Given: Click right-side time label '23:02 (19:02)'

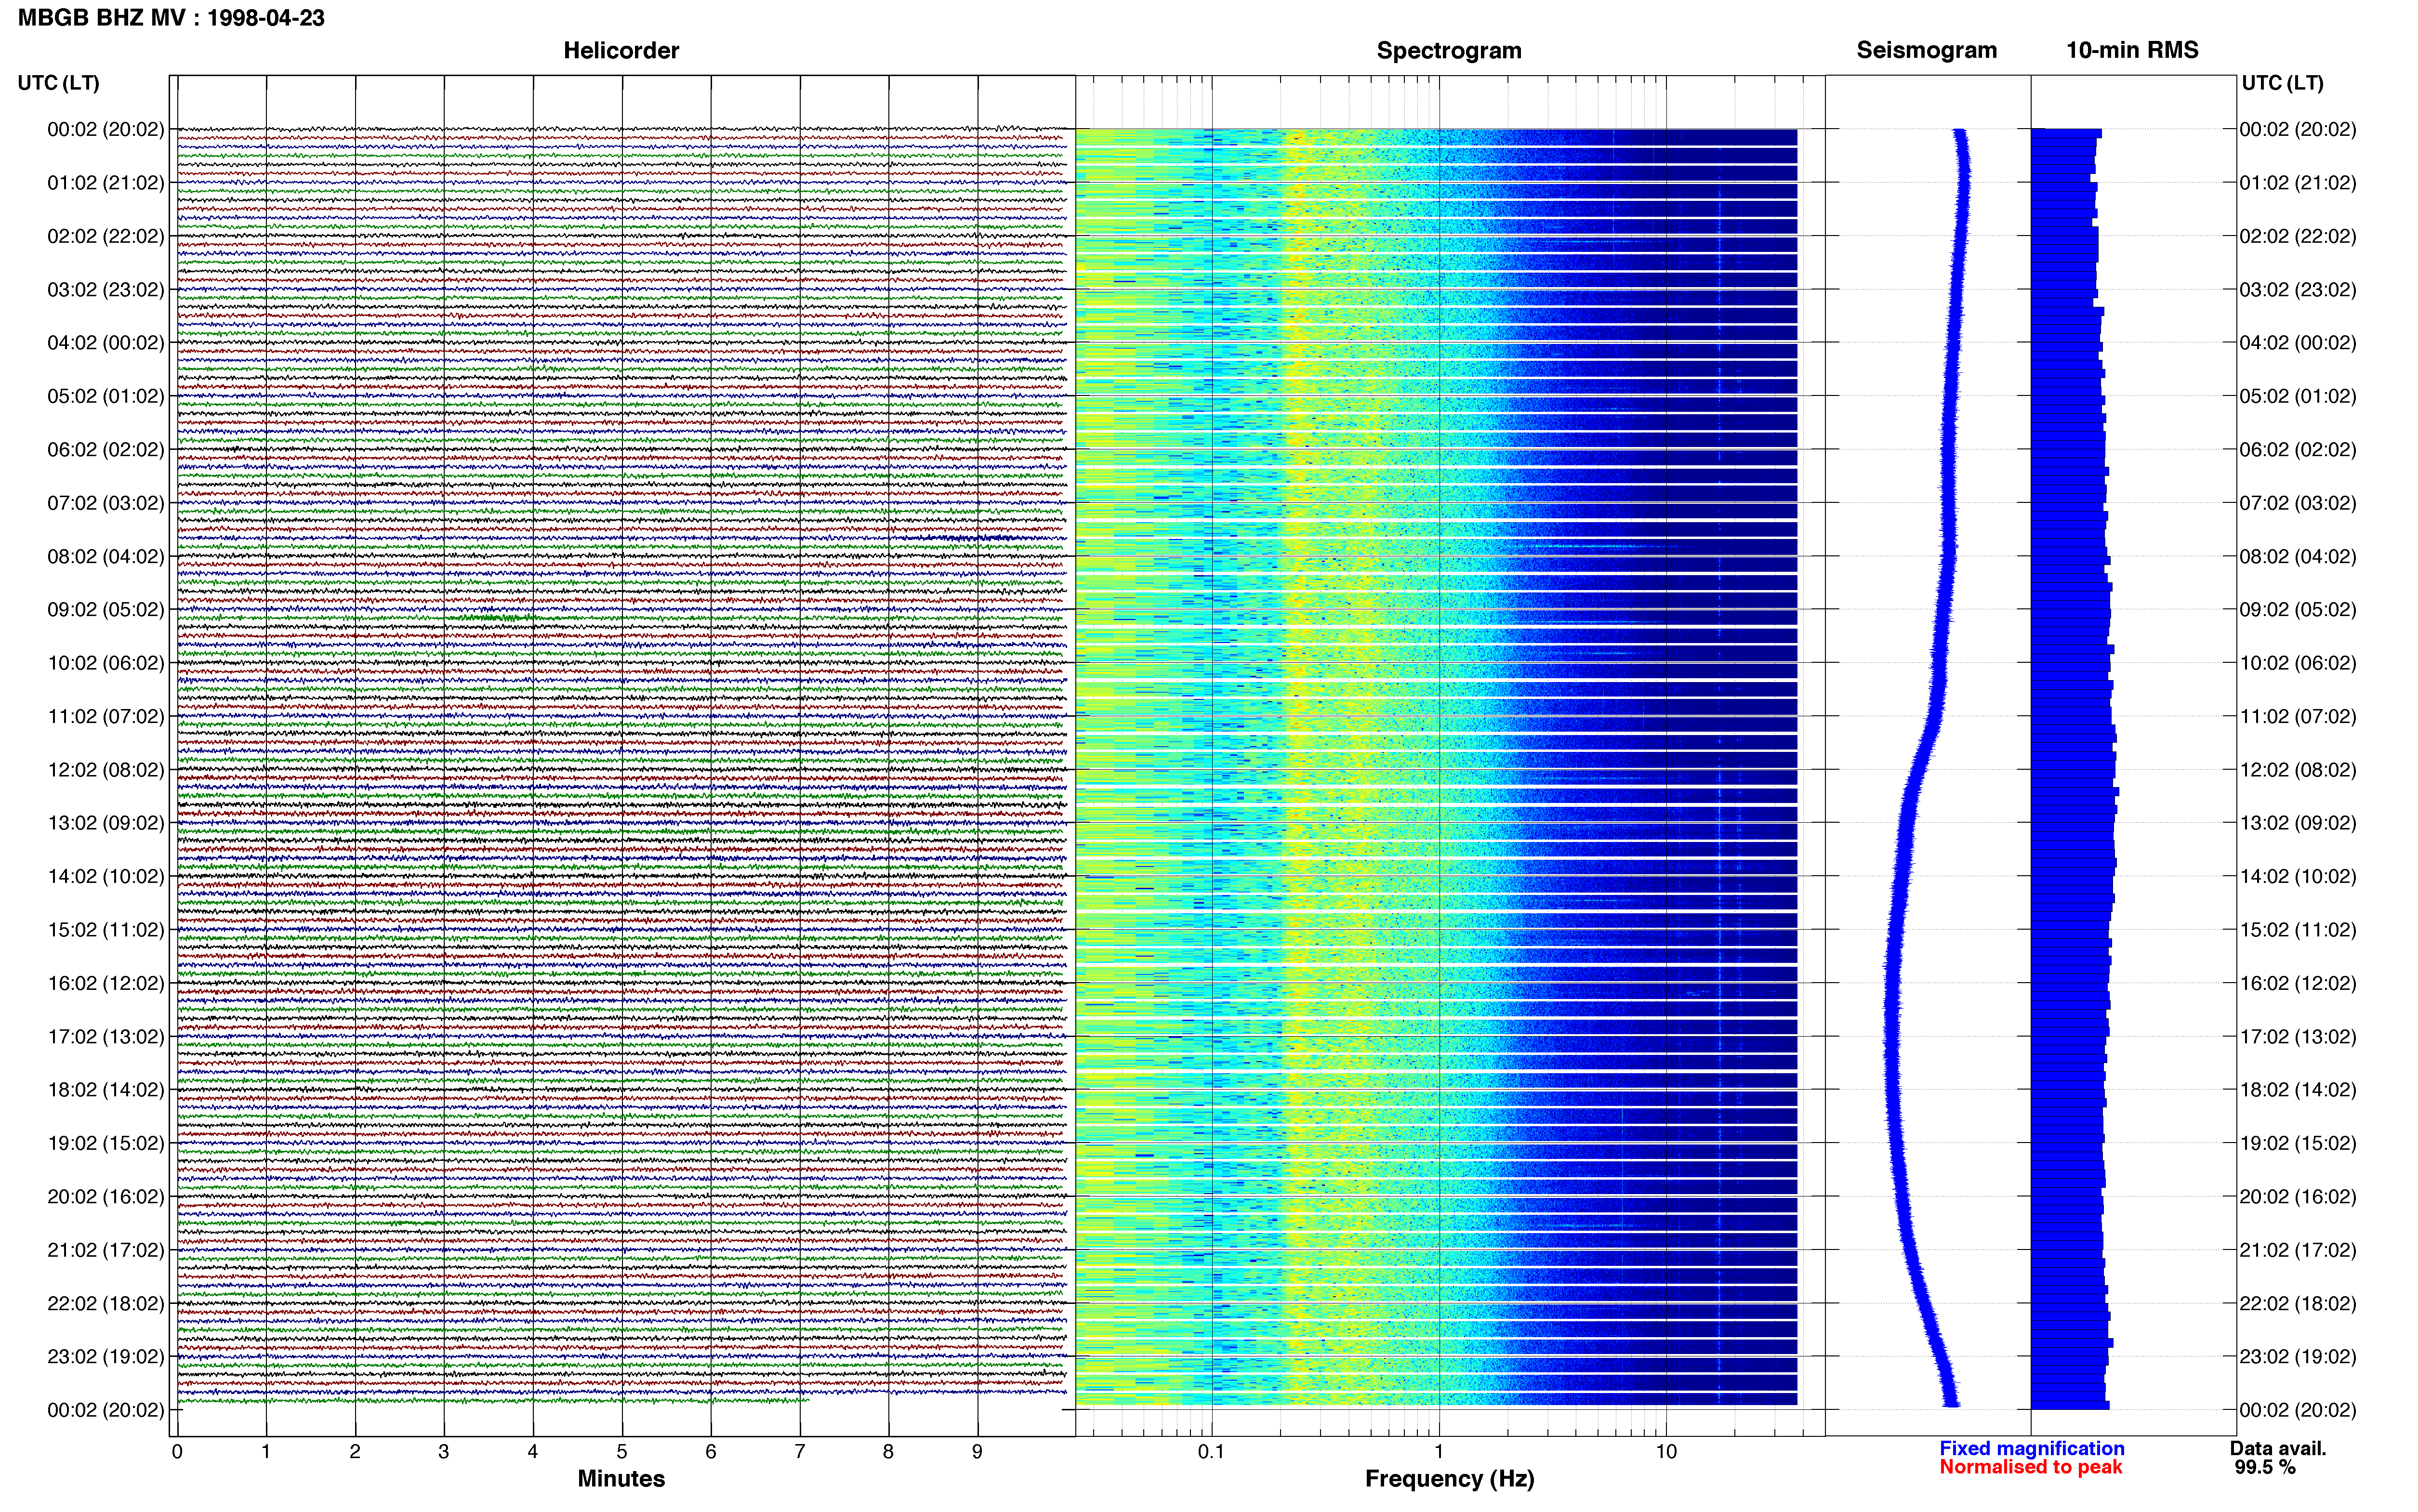Looking at the screenshot, I should pos(2298,1357).
